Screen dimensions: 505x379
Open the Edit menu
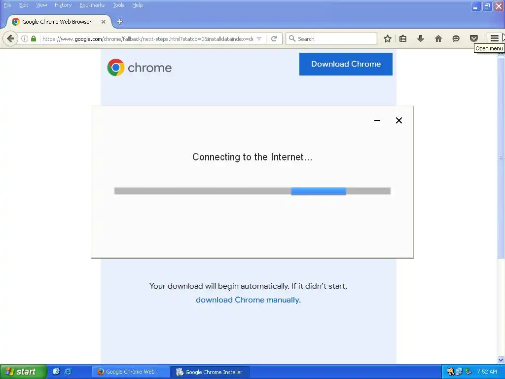pos(24,5)
